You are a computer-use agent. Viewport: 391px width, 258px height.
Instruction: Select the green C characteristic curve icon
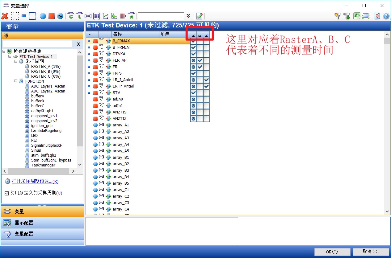click(x=70, y=16)
